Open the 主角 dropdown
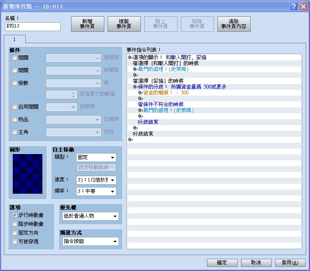Image resolution: width=310 pixels, height=271 pixels. click(x=74, y=132)
